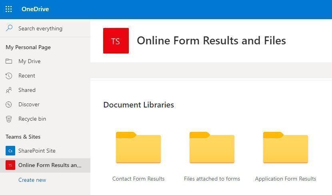Click the OneDrive title in header
Screen dimensions: 332x195
(x=35, y=9)
